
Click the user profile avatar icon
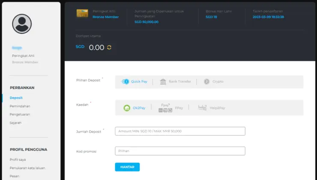click(x=22, y=24)
